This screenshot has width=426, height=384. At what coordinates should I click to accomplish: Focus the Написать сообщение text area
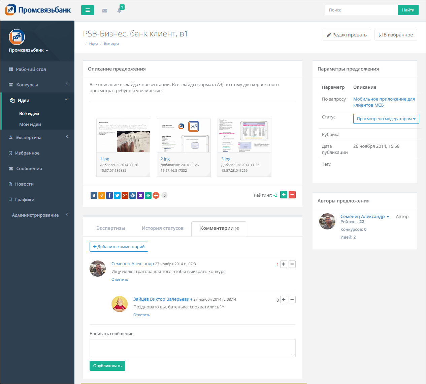193,348
